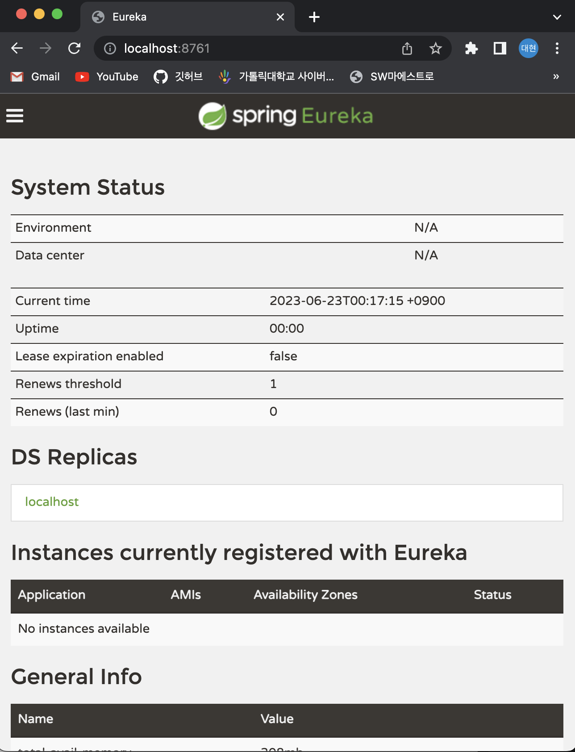Click the Application column header
The width and height of the screenshot is (575, 752).
[52, 595]
